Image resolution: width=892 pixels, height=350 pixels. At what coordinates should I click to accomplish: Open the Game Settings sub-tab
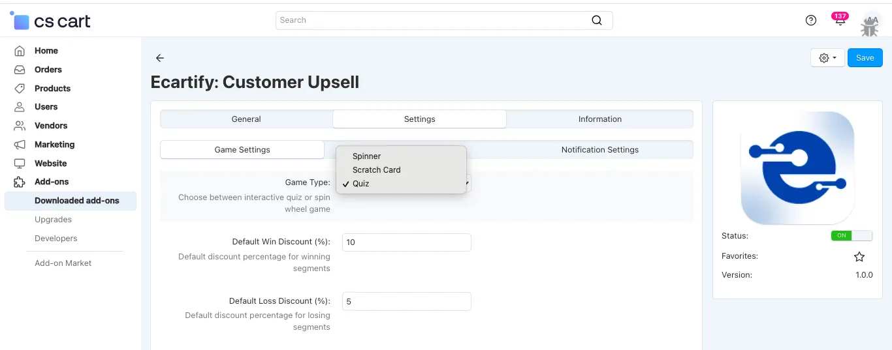coord(242,150)
